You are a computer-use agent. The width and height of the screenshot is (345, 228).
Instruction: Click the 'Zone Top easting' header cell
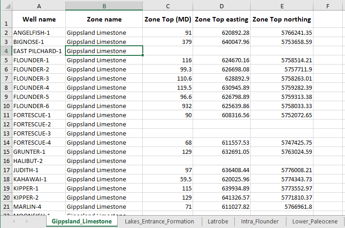pyautogui.click(x=221, y=19)
